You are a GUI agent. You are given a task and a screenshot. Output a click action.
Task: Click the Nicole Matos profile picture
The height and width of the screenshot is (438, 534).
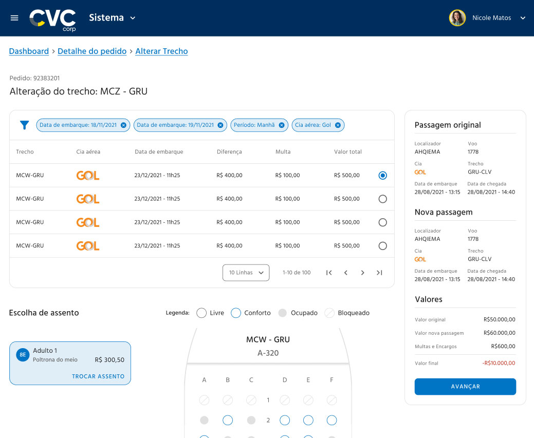457,17
